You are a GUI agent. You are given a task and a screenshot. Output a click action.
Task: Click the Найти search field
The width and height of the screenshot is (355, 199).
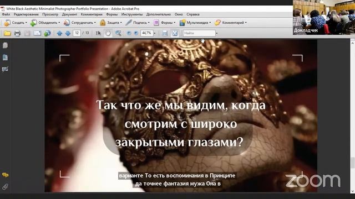pyautogui.click(x=199, y=33)
